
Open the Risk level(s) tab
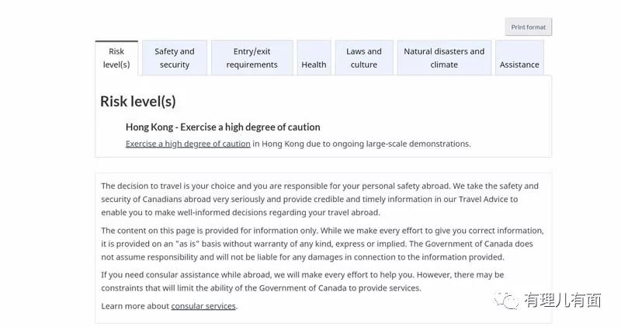point(116,58)
